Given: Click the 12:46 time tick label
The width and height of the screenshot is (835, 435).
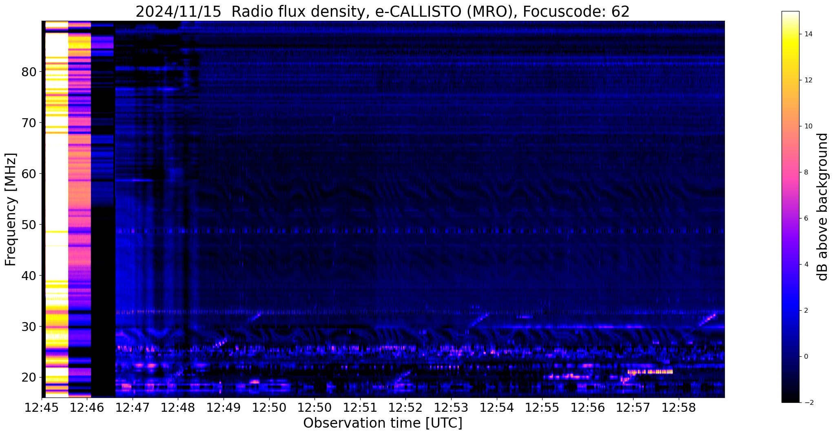Looking at the screenshot, I should click(87, 408).
